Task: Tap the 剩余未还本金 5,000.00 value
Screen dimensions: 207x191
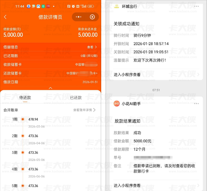Action: coord(88,35)
